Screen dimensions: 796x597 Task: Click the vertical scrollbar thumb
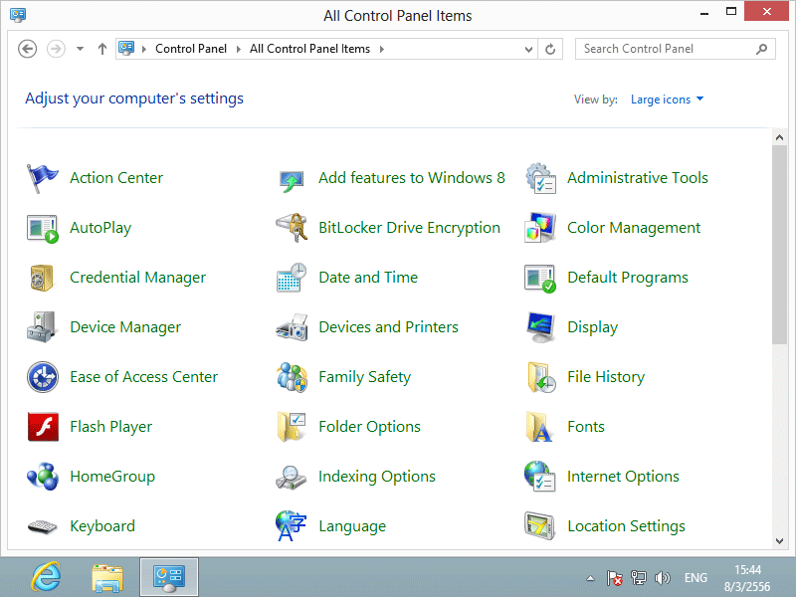tap(779, 245)
